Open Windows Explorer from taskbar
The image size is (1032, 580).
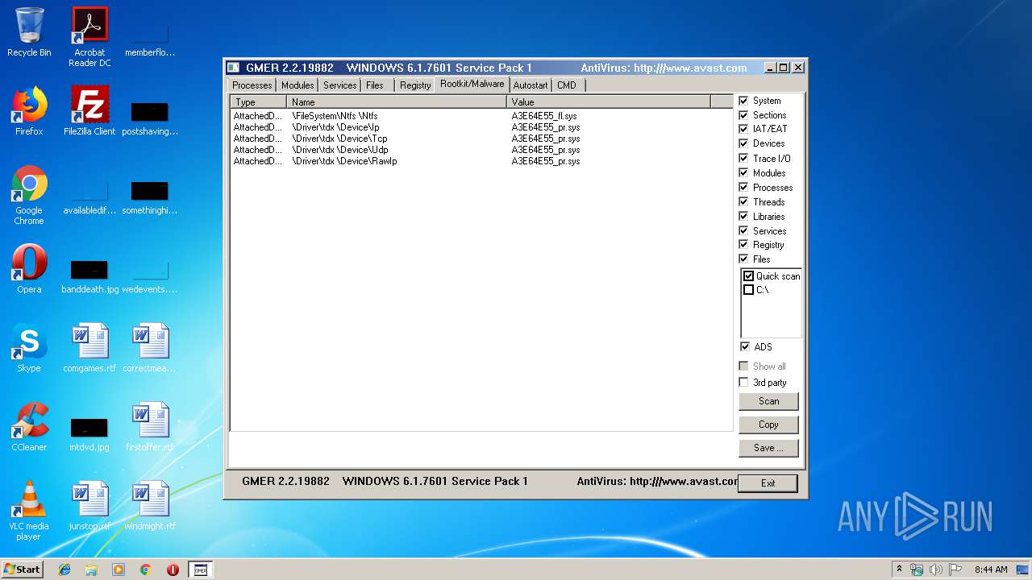pyautogui.click(x=91, y=570)
